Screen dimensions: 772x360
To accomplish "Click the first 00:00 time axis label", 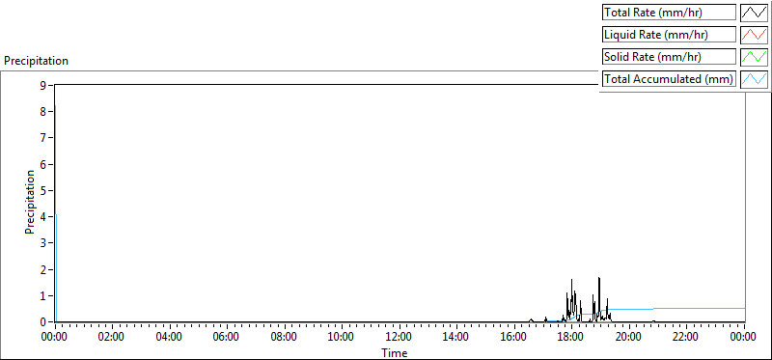I will pos(55,338).
